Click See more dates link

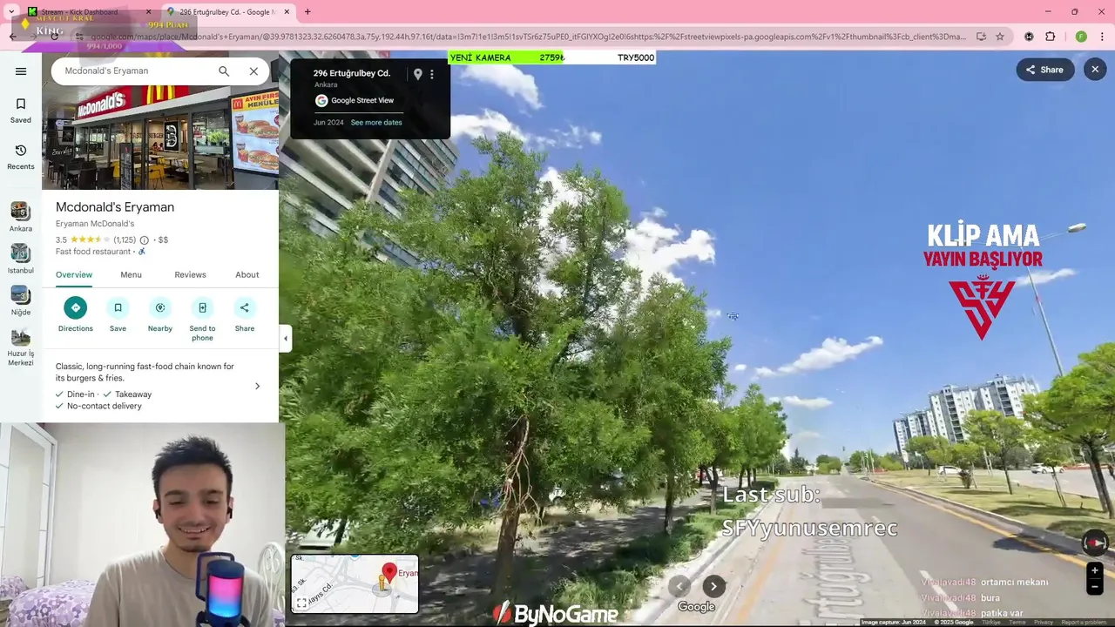pyautogui.click(x=376, y=123)
